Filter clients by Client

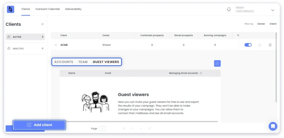[273, 24]
